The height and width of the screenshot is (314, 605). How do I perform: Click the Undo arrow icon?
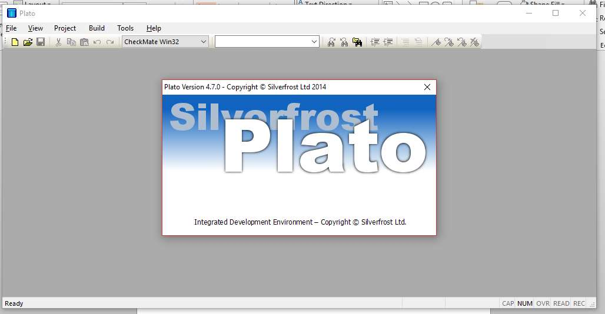click(x=97, y=42)
